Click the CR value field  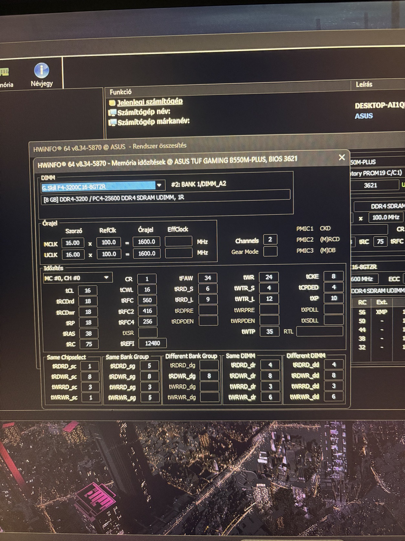(x=147, y=279)
